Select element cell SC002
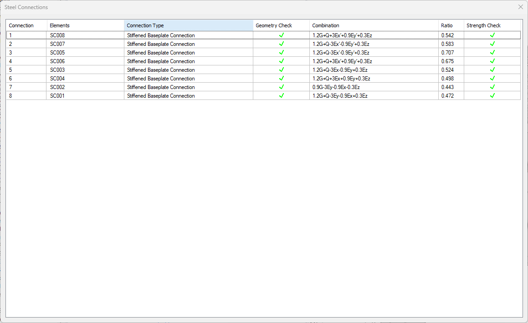 point(85,87)
